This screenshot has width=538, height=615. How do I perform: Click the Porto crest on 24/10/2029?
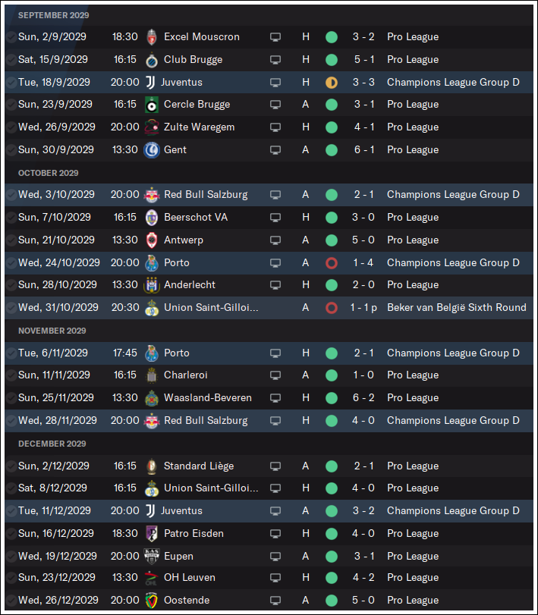pyautogui.click(x=152, y=263)
